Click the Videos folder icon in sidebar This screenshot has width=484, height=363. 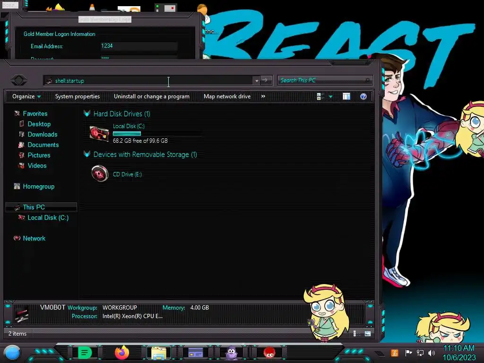pyautogui.click(x=21, y=165)
